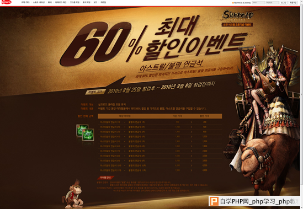
Task: Click the orange P watermark icon
Action: click(214, 201)
